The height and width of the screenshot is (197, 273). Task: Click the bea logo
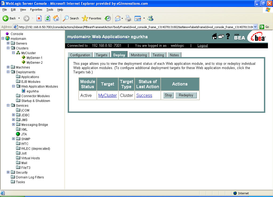(x=258, y=37)
